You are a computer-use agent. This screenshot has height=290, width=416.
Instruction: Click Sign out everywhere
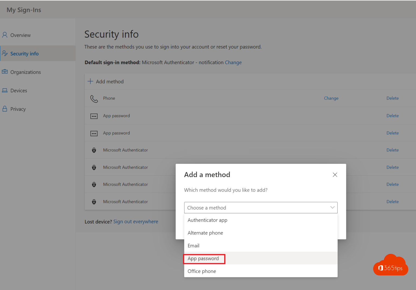136,221
